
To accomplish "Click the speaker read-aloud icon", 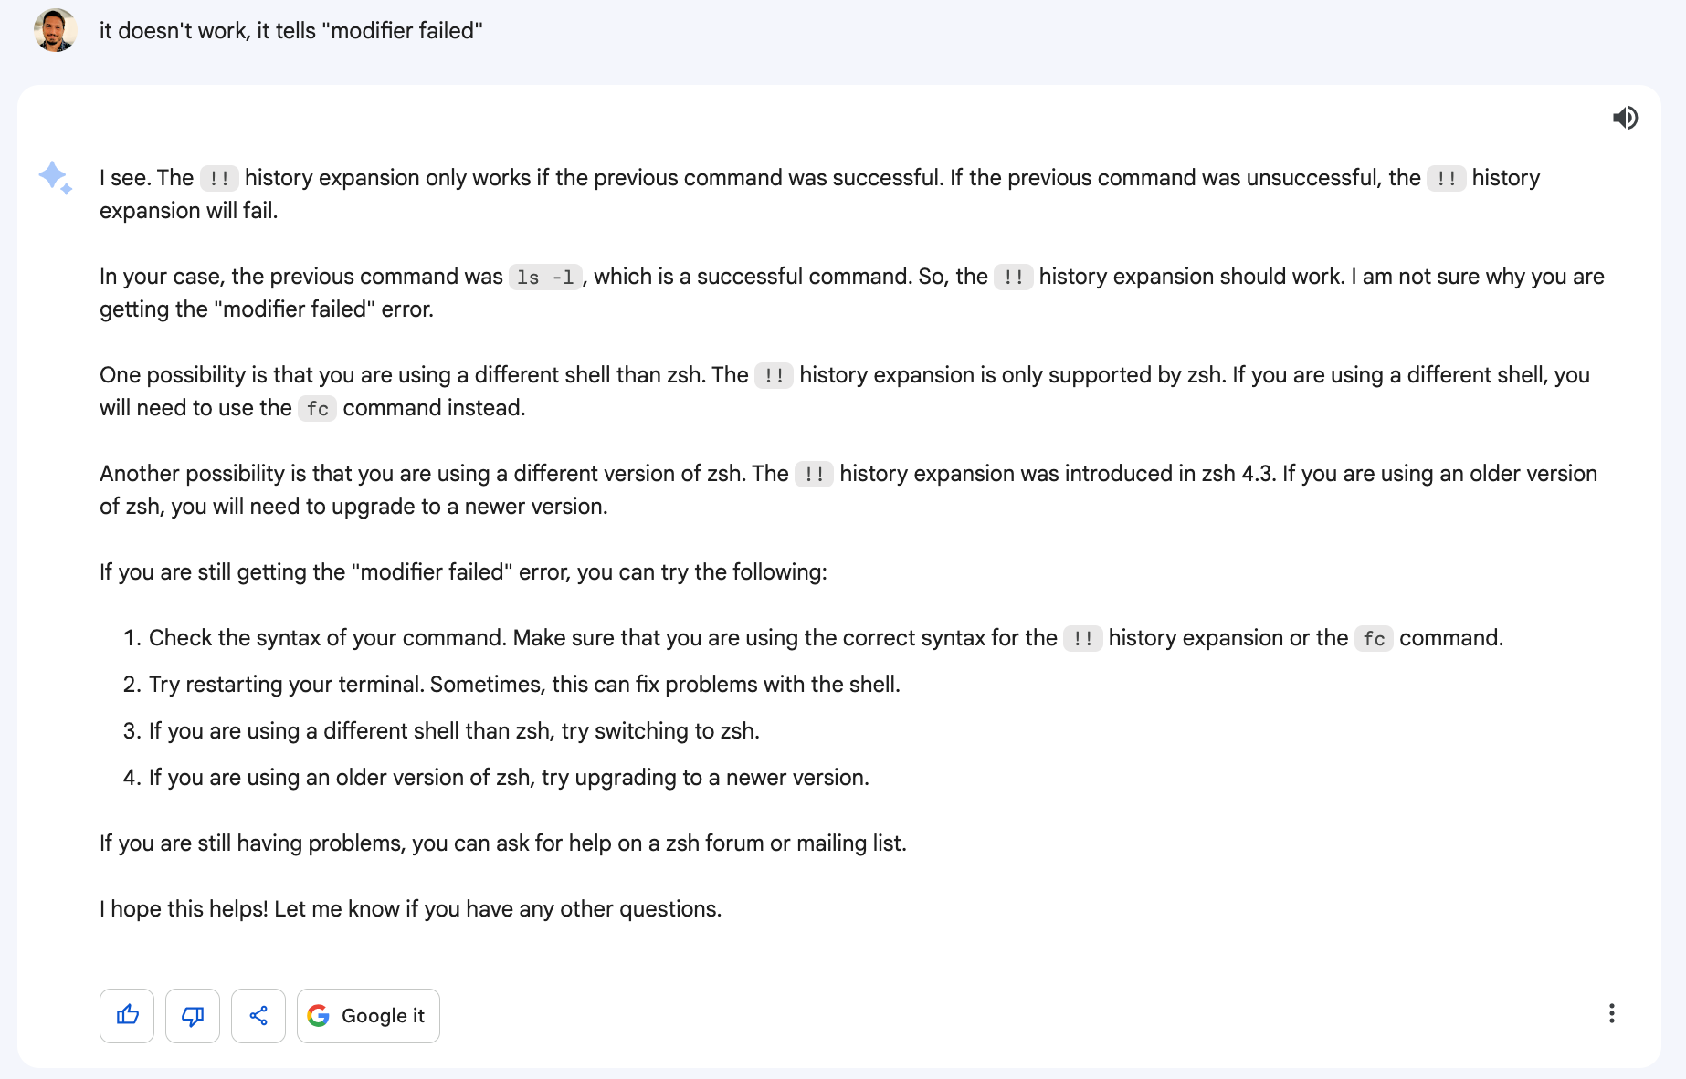I will pyautogui.click(x=1625, y=118).
